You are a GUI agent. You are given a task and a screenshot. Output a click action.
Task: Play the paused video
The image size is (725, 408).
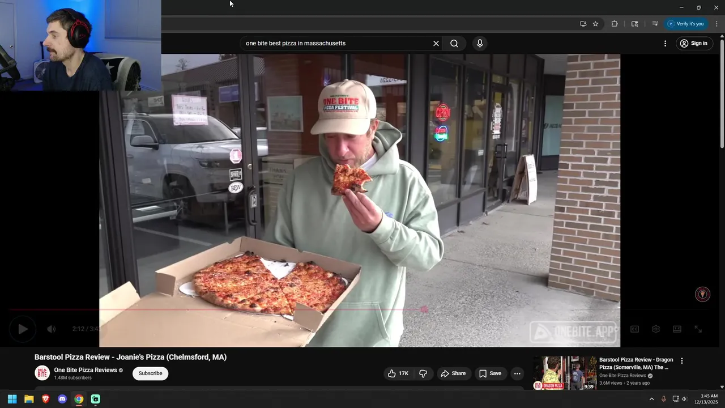point(23,329)
